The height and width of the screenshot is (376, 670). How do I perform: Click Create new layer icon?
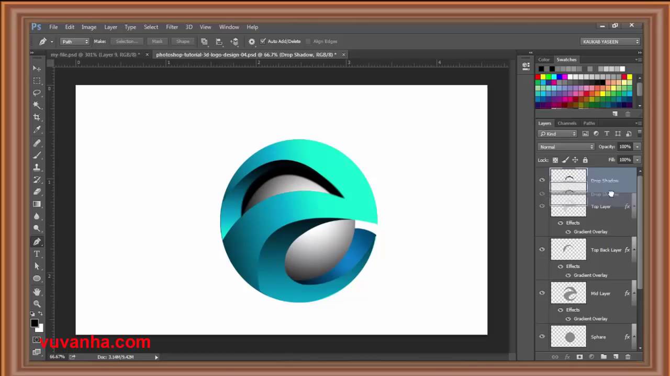(x=616, y=357)
